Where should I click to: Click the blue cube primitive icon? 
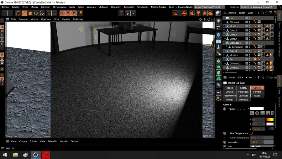tap(218, 35)
